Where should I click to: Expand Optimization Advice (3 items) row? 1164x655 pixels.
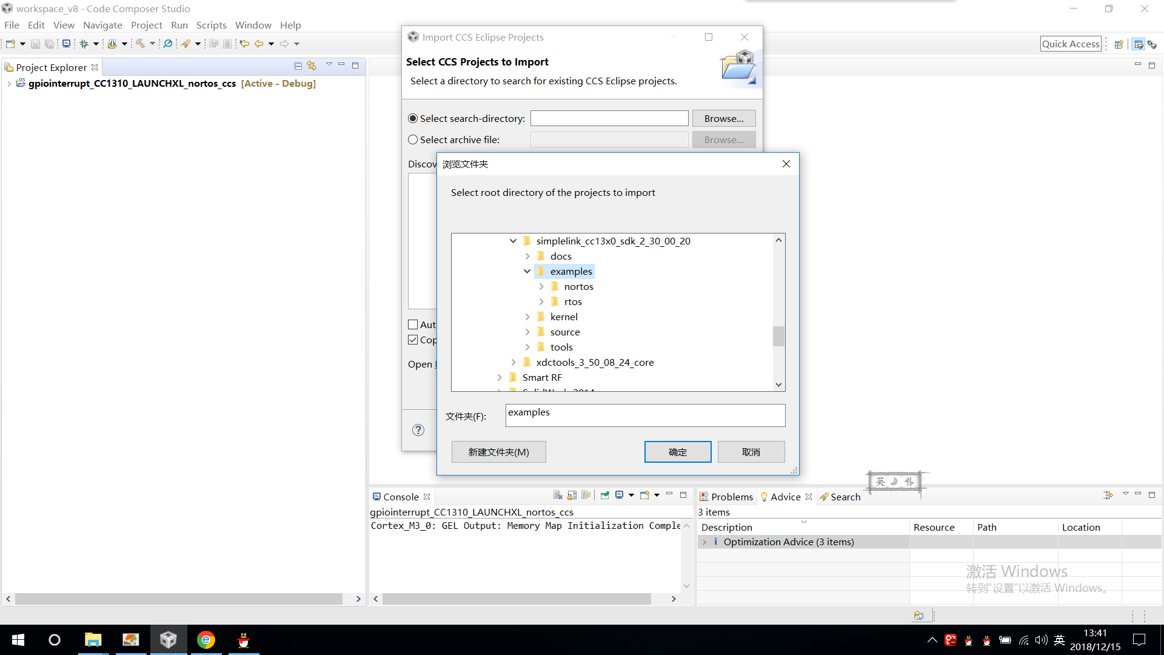point(704,542)
